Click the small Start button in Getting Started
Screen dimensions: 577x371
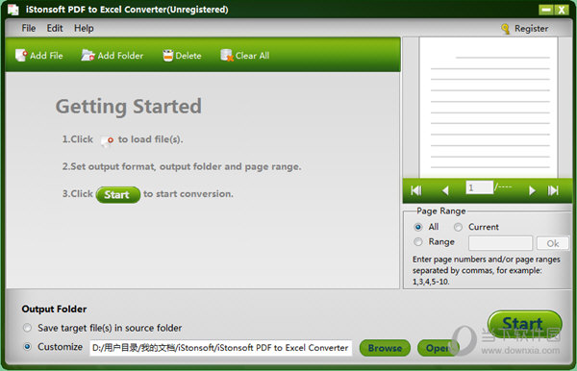[x=117, y=194]
